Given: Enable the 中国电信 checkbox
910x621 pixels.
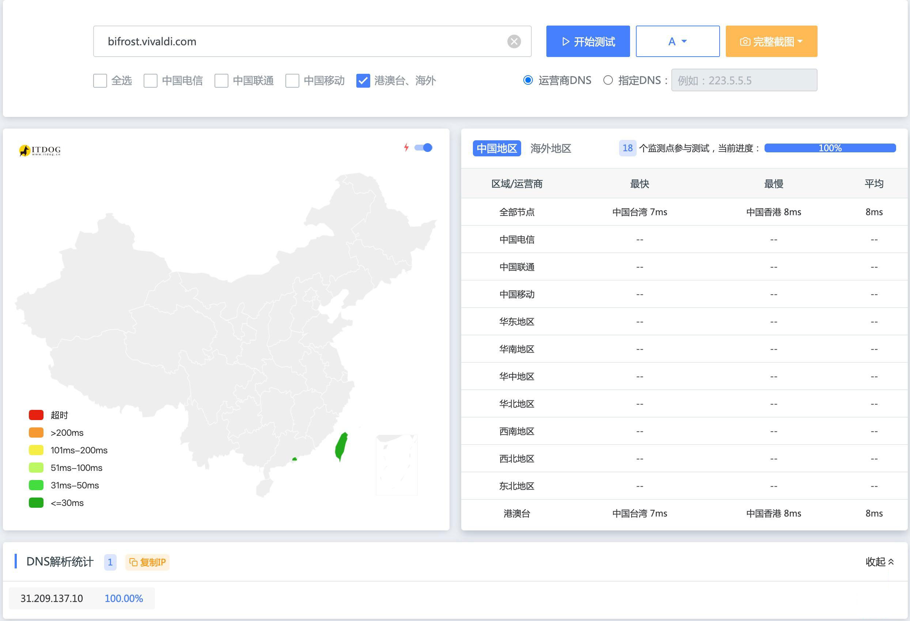Looking at the screenshot, I should [150, 81].
